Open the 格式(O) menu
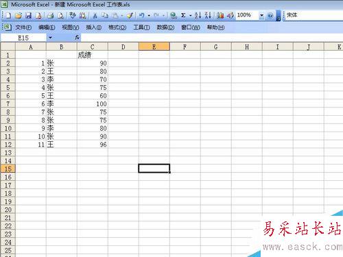Screen dimensions: 343x257 coord(117,27)
